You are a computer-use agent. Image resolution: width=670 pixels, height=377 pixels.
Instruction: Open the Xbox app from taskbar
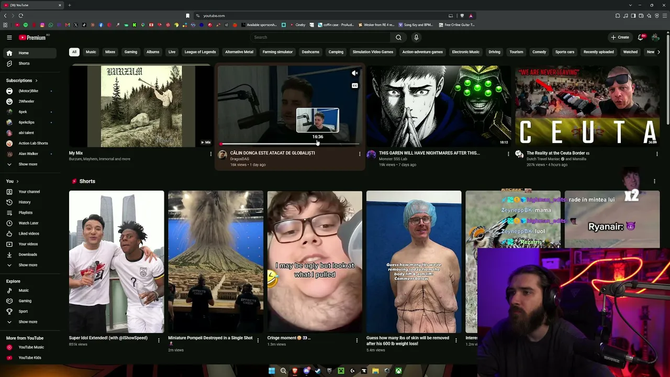[398, 371]
